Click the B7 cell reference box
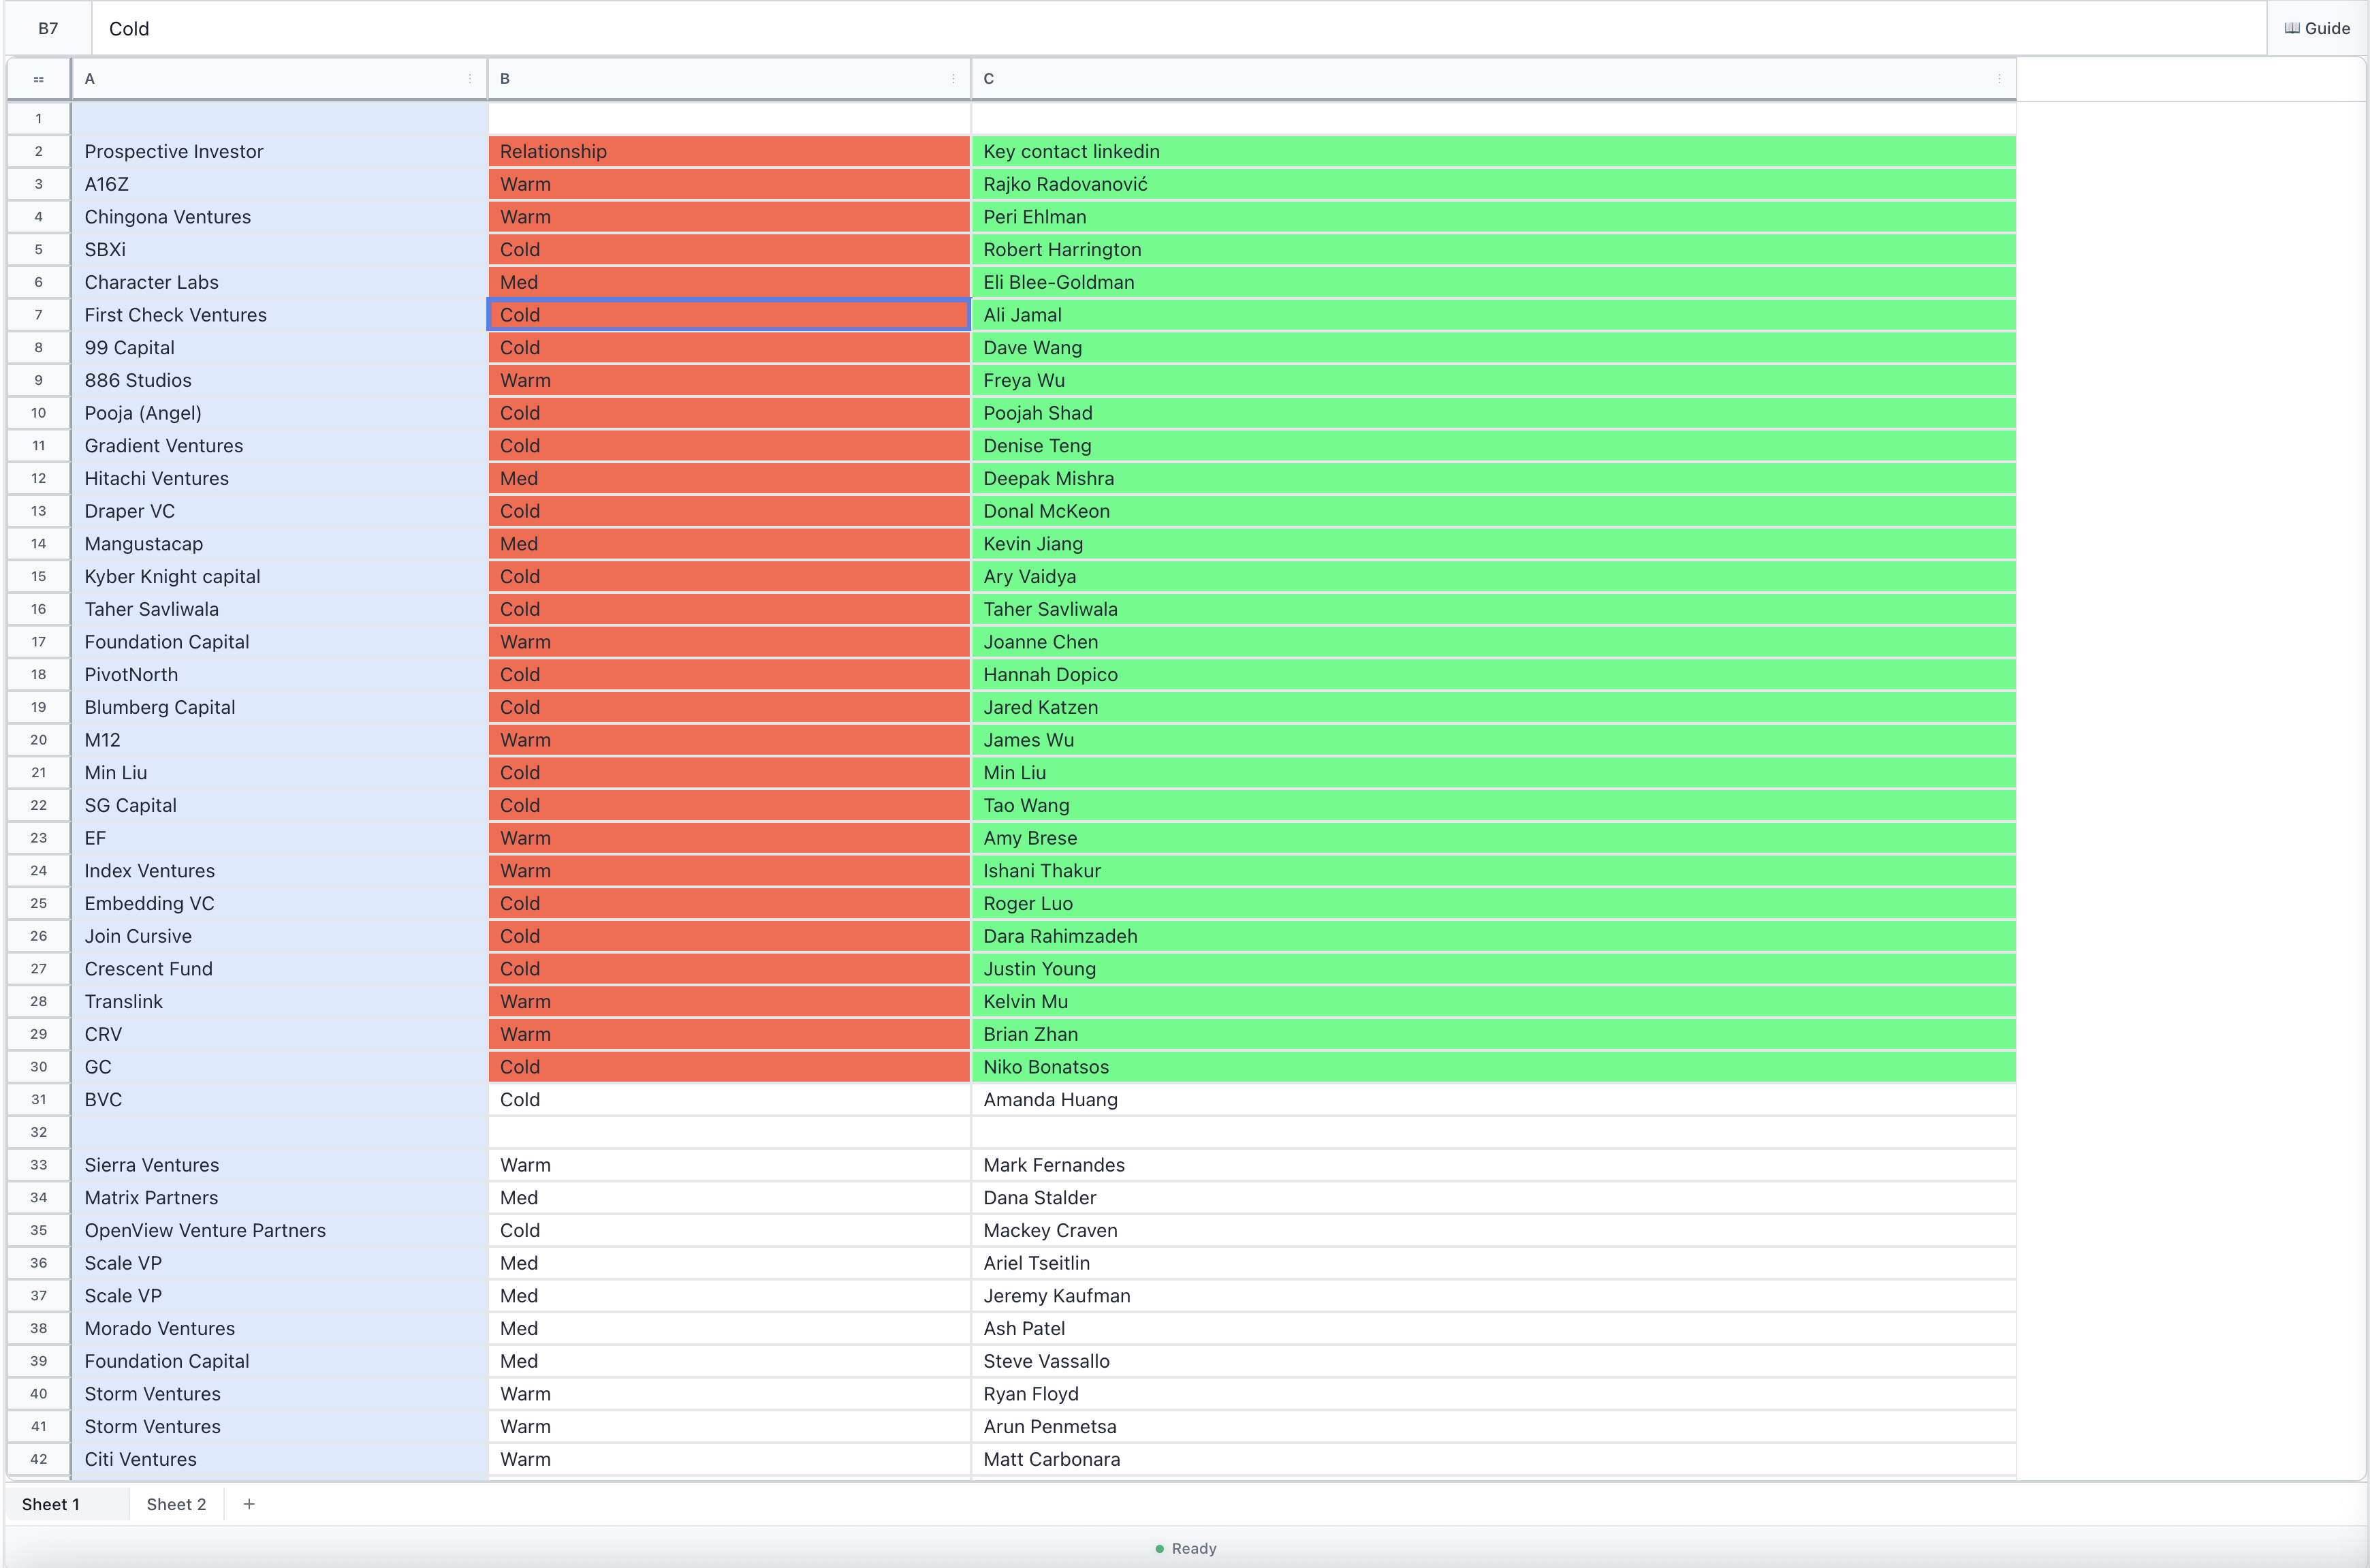The height and width of the screenshot is (1568, 2370). pyautogui.click(x=48, y=28)
